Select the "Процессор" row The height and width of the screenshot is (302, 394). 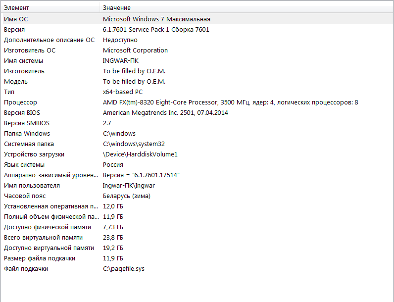(x=20, y=102)
